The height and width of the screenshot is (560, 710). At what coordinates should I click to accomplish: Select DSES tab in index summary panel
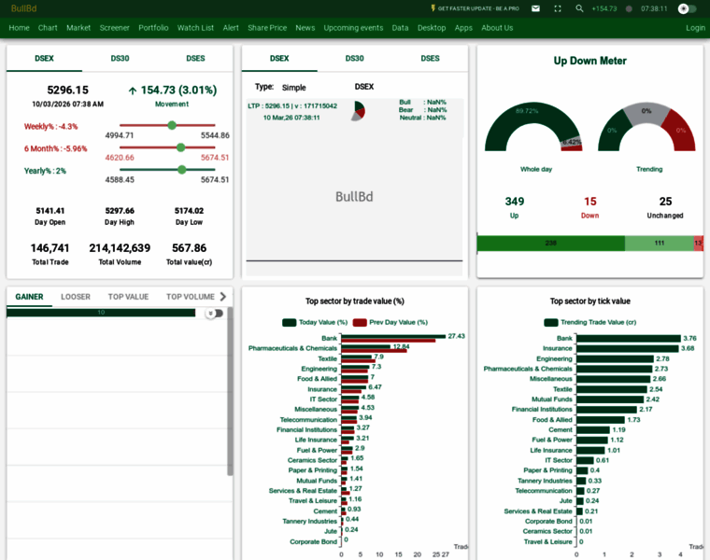pyautogui.click(x=195, y=59)
